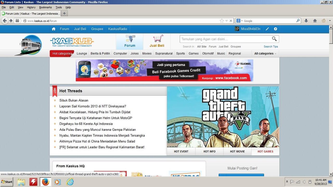333x187 pixels.
Task: Open thread Dirgahayu ke-68 Kereta Api Indonesia
Action: (x=86, y=124)
